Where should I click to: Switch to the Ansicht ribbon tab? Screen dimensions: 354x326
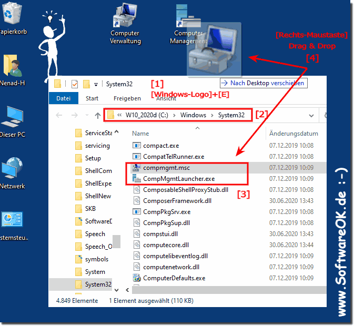166,99
